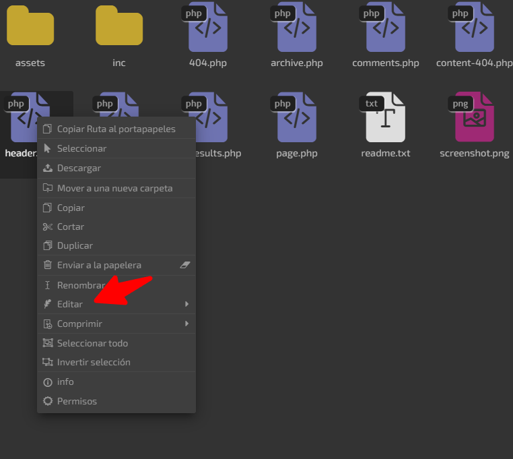Click the trash icon beside Enviar a la papelera

pyautogui.click(x=47, y=265)
